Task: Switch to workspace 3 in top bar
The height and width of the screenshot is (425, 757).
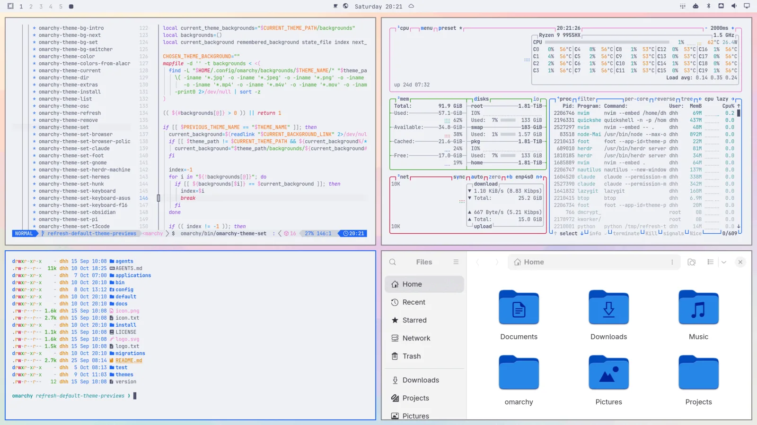Action: click(x=41, y=7)
